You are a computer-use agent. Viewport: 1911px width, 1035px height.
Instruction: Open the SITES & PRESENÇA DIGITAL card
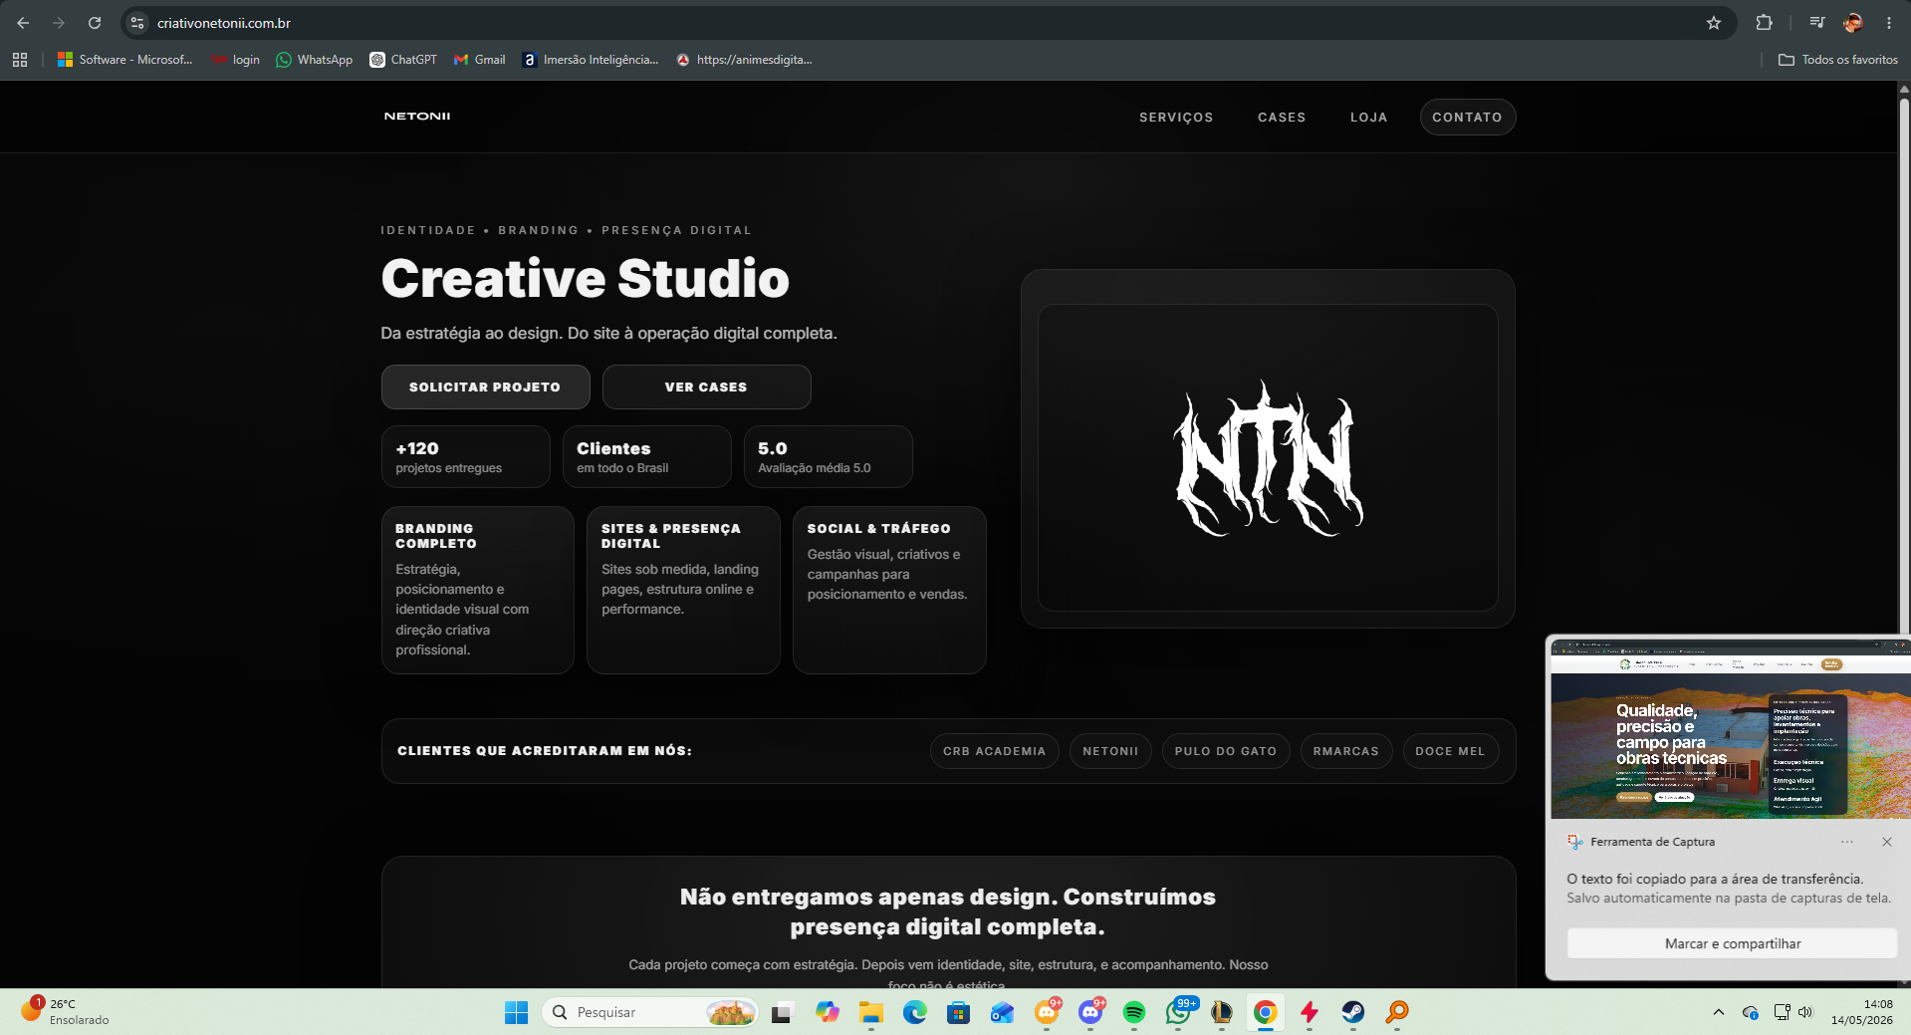[683, 590]
